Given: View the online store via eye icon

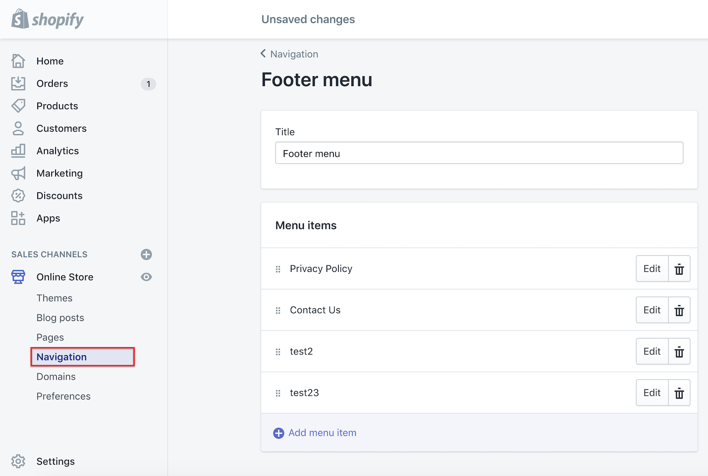Looking at the screenshot, I should [146, 277].
